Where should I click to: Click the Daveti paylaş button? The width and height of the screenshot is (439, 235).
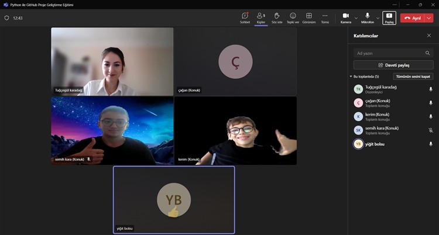393,65
